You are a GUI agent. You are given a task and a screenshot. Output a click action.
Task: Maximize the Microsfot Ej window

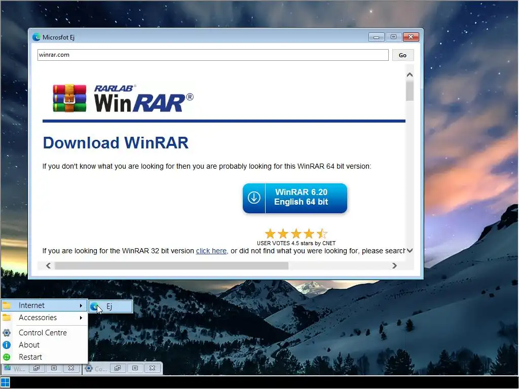[393, 37]
